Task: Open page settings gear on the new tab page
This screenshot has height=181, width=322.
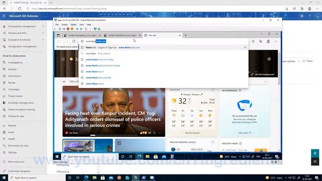Action: coord(269,59)
